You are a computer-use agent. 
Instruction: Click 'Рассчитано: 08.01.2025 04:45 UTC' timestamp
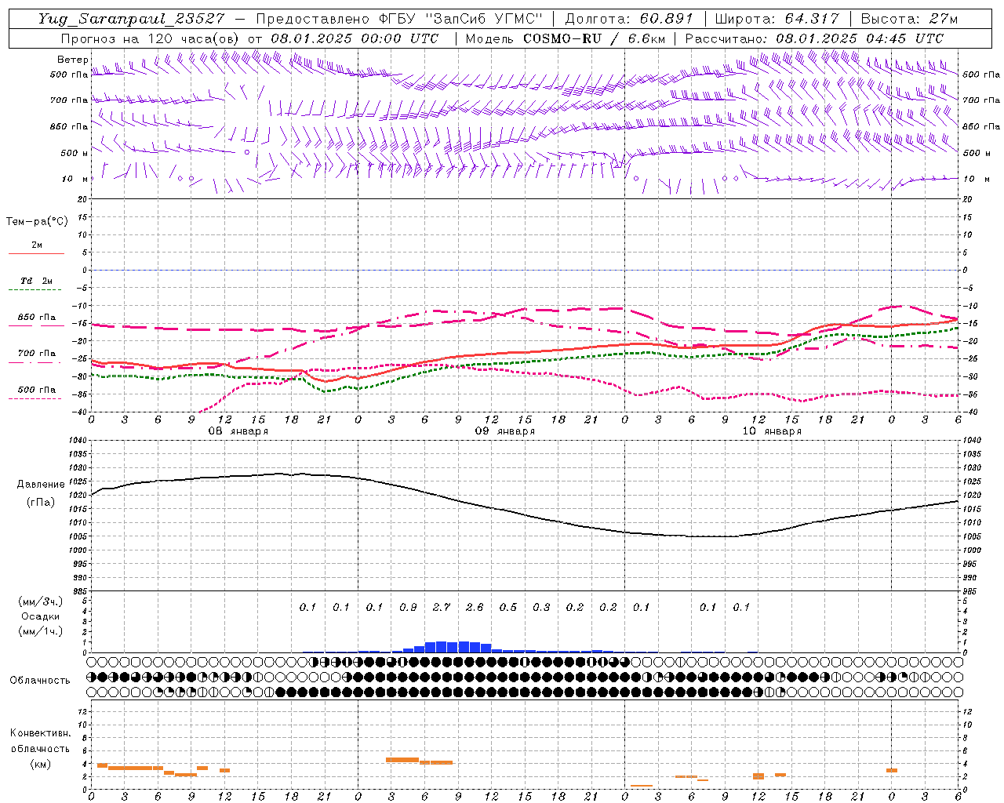[815, 38]
